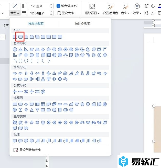The height and width of the screenshot is (168, 161).
Task: Open the 书签 bookmark panel
Action: tap(5, 26)
